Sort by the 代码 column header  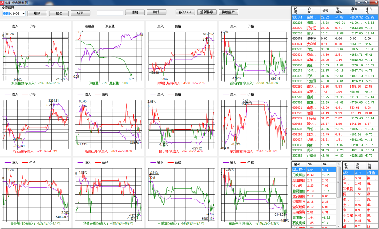[x=299, y=10]
